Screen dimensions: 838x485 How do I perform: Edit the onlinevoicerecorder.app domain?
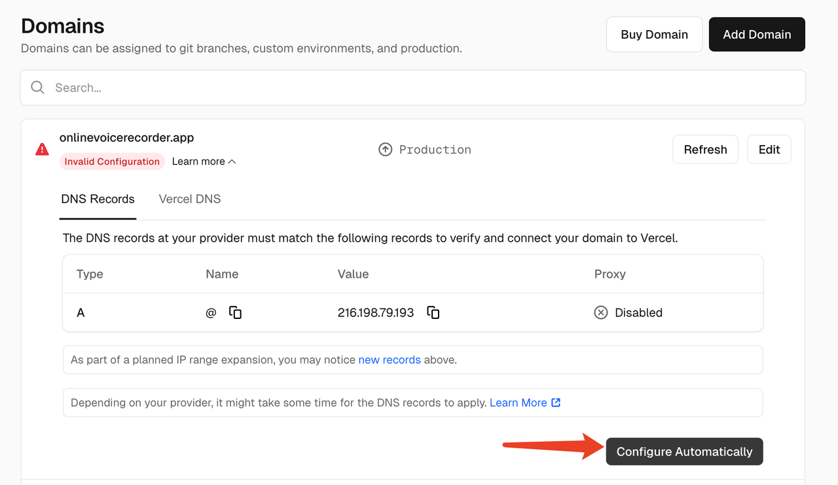pyautogui.click(x=769, y=150)
